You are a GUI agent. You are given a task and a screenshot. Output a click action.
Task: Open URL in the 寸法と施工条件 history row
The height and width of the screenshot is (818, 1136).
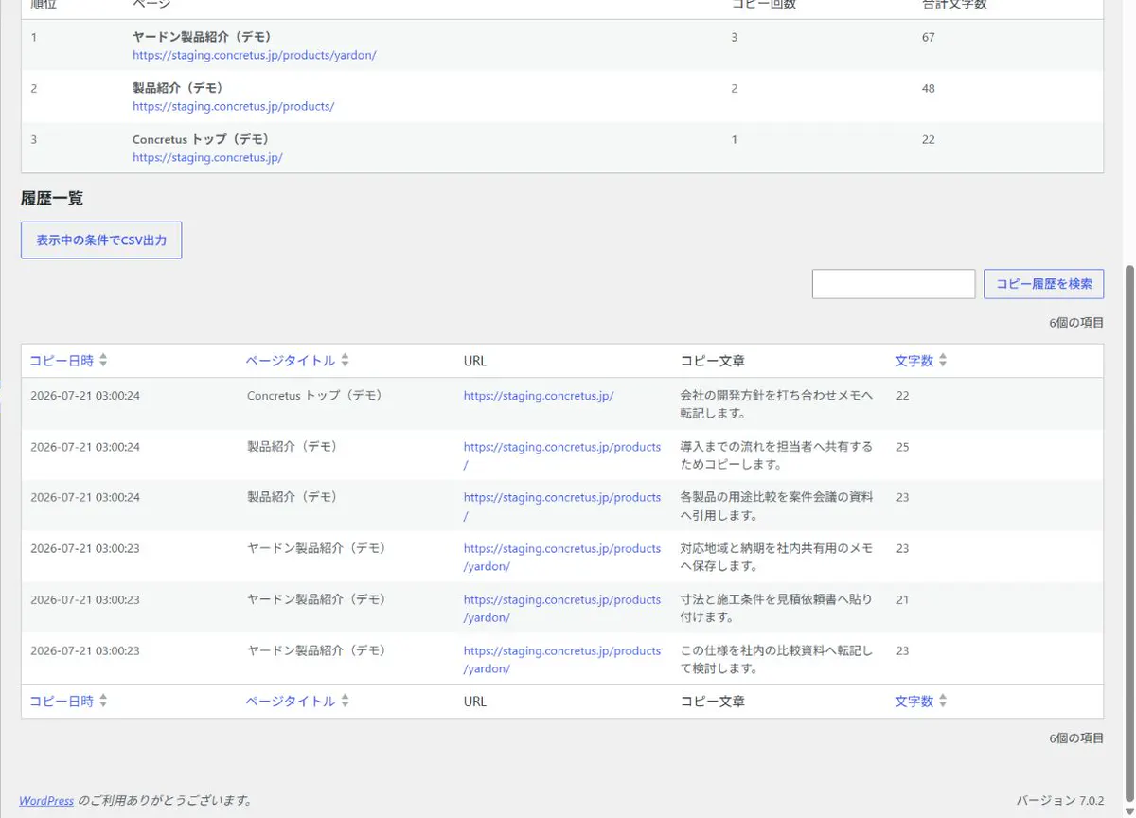coord(562,609)
